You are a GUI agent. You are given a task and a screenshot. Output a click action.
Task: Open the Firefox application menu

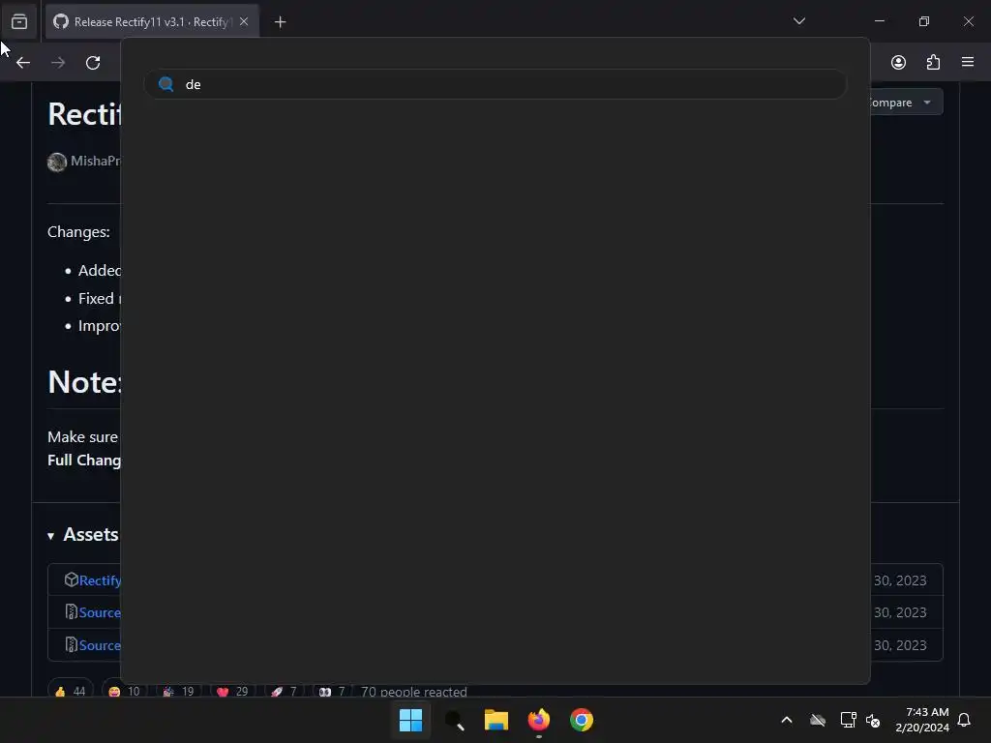pyautogui.click(x=968, y=62)
